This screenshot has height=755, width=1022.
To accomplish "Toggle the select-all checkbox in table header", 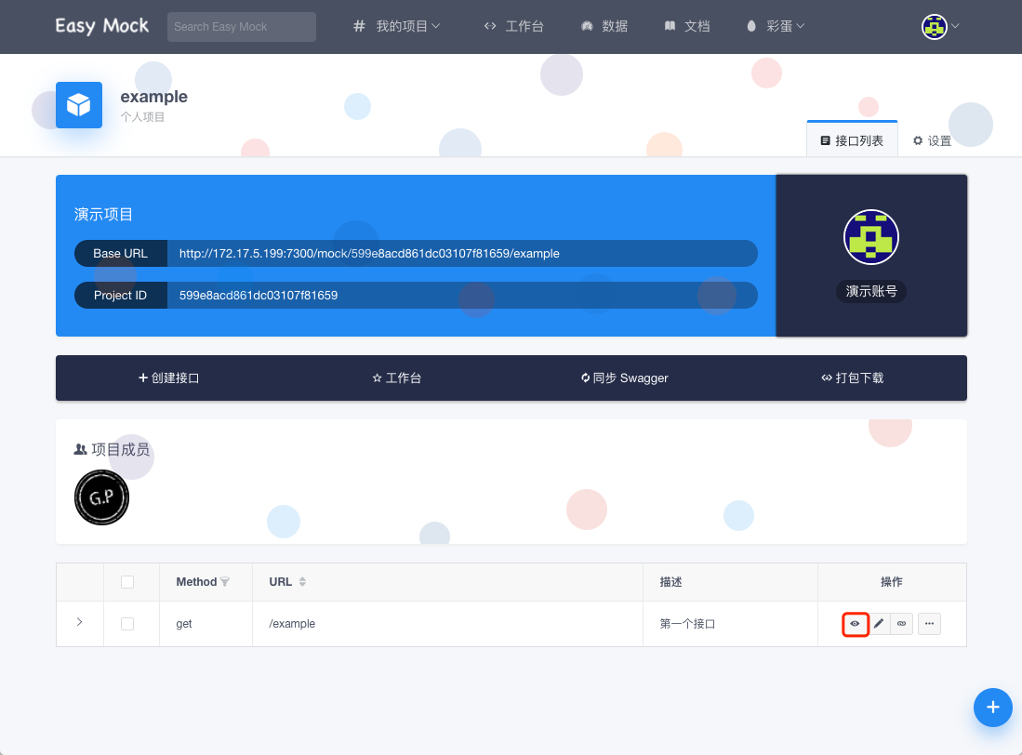I will (127, 582).
